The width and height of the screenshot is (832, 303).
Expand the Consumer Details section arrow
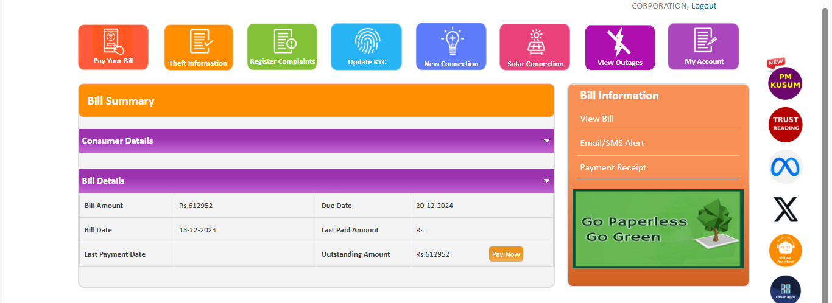pos(546,141)
